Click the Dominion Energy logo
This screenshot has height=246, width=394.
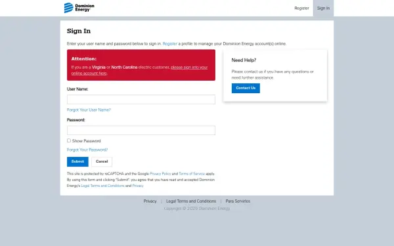(x=79, y=8)
